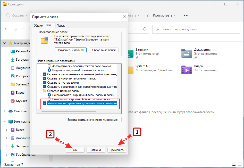Open recent locations chevron near navigation arrows

tap(23, 29)
